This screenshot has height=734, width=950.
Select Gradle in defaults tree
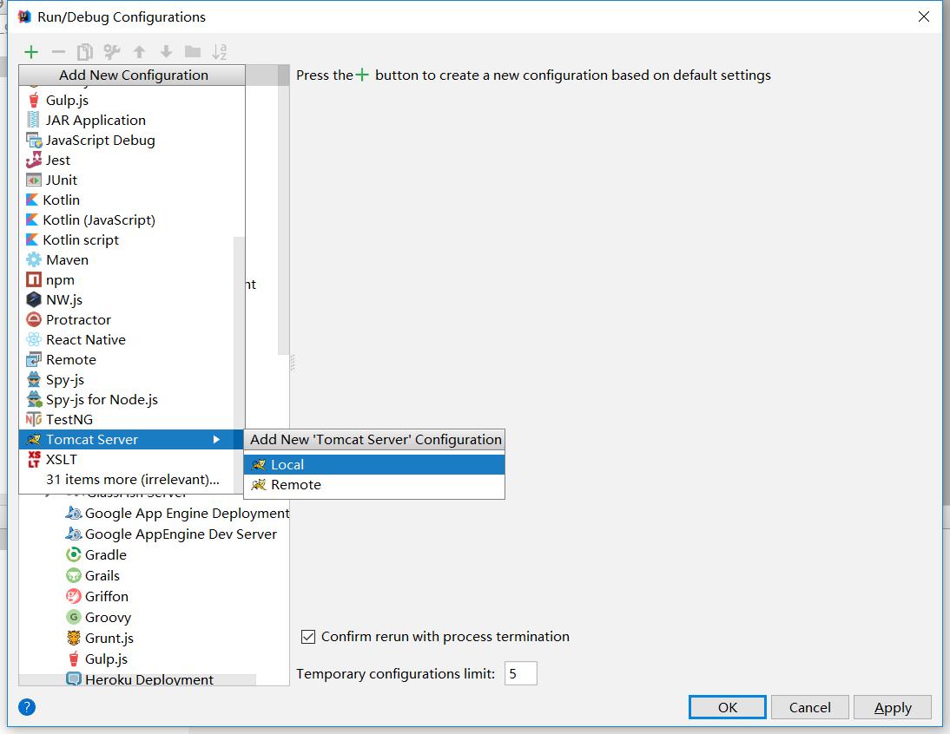[96, 555]
